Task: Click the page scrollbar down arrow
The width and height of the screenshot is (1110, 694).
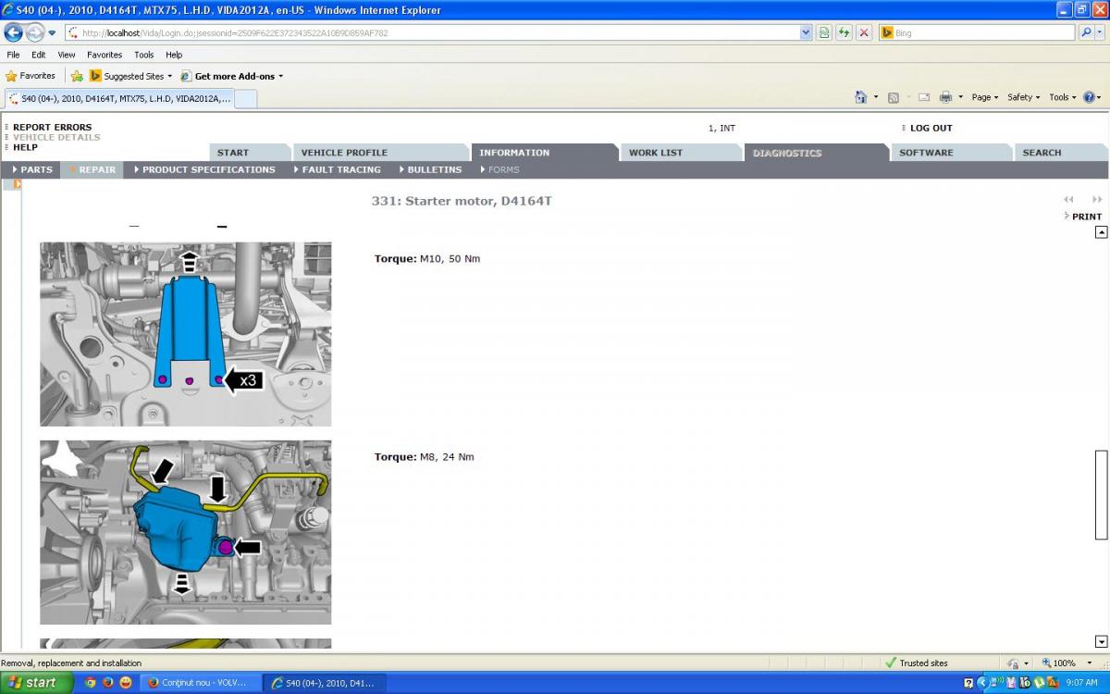Action: click(x=1101, y=641)
